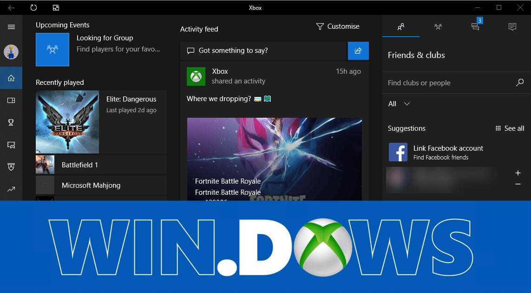
Task: Click the Looking for Group tile icon
Action: [52, 50]
